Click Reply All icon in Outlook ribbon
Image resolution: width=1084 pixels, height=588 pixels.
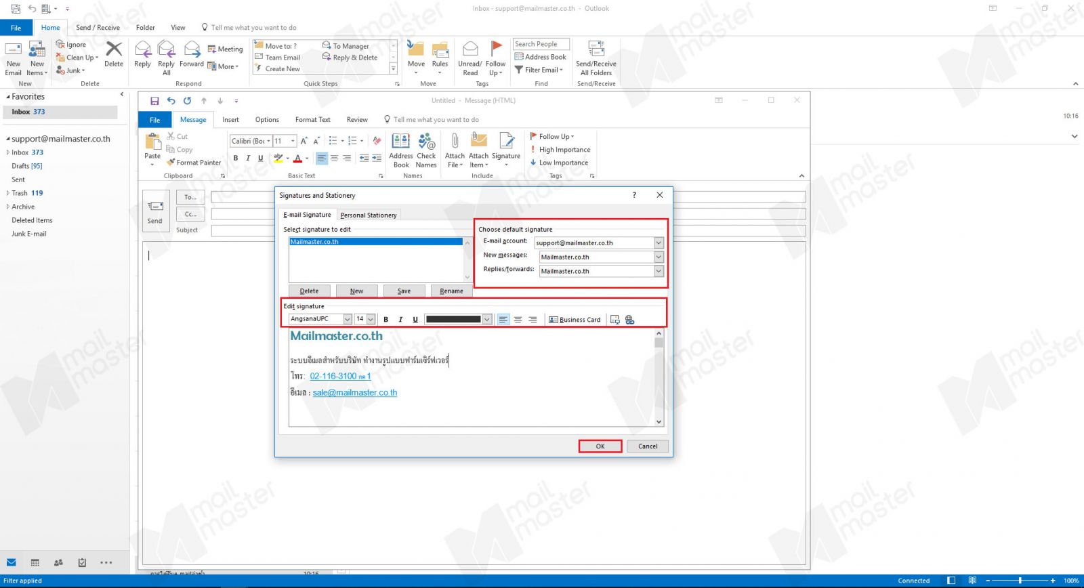[x=166, y=49]
